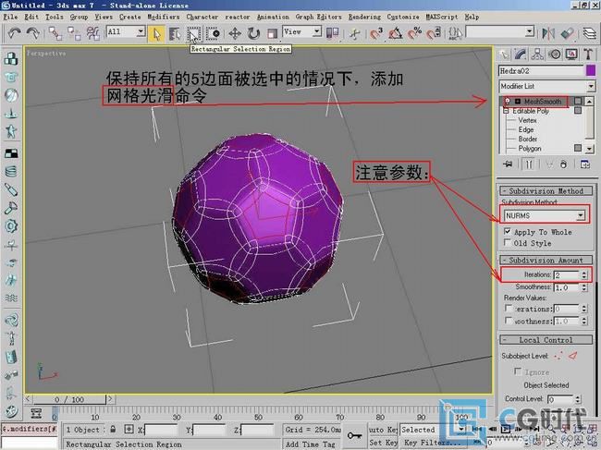
Task: Click Set Key button
Action: pyautogui.click(x=383, y=443)
